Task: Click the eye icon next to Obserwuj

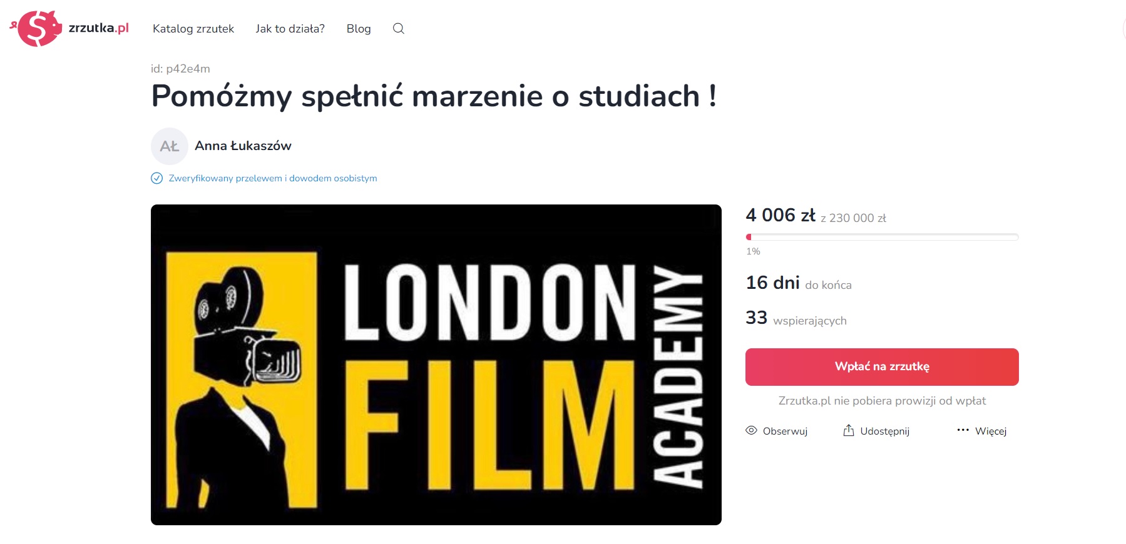Action: point(752,430)
